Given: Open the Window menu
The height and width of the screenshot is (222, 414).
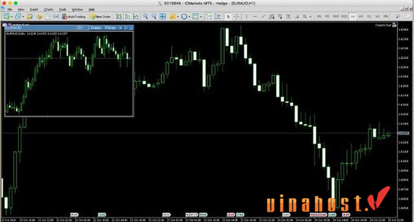Looking at the screenshot, I should (x=77, y=9).
